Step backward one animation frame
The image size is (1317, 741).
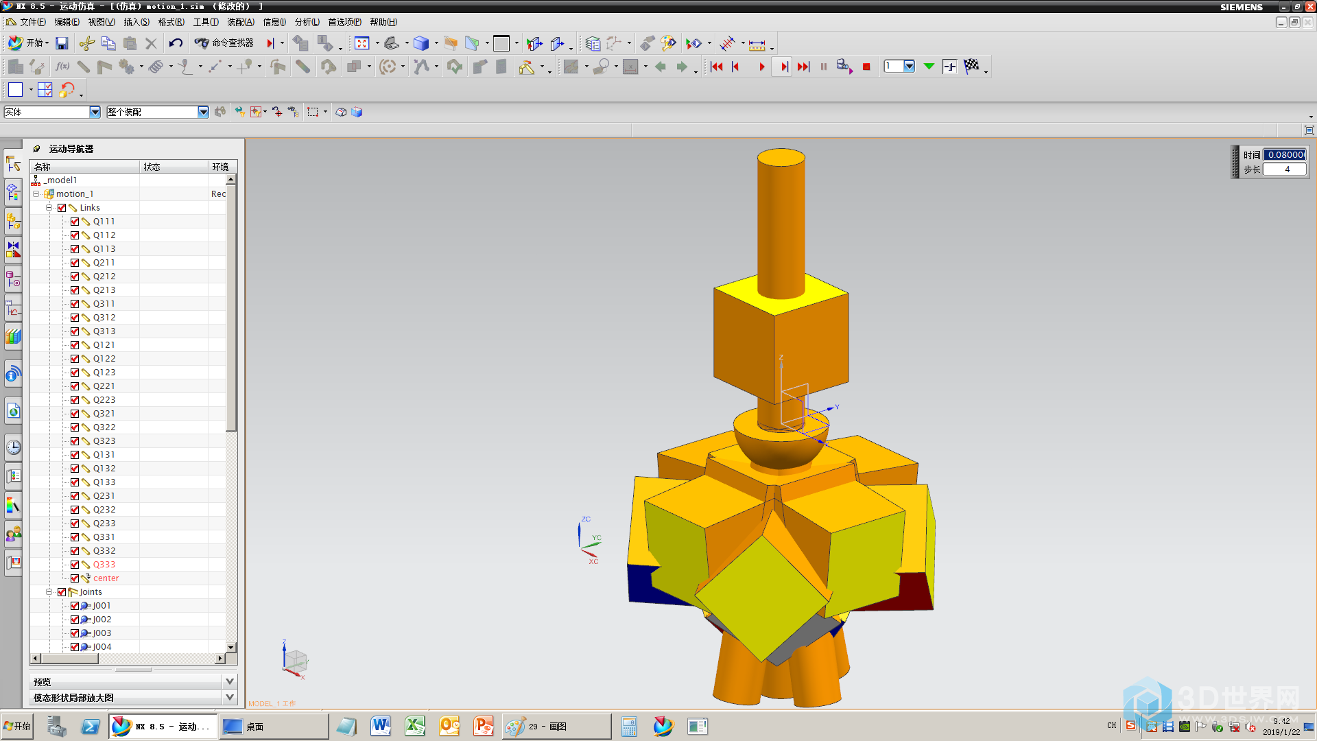pos(736,67)
